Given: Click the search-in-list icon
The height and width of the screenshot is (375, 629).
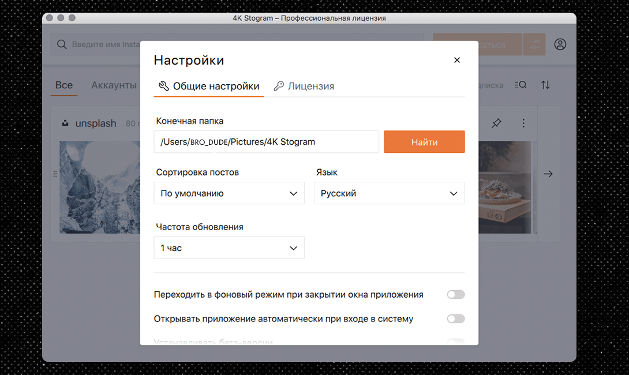Looking at the screenshot, I should [x=521, y=85].
